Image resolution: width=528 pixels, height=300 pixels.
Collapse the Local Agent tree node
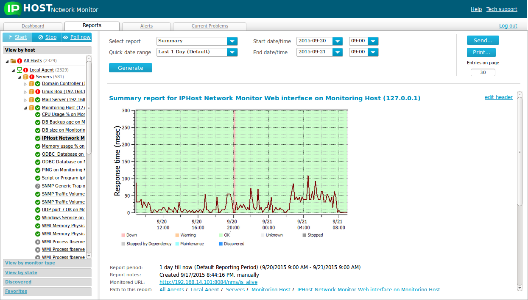point(13,70)
